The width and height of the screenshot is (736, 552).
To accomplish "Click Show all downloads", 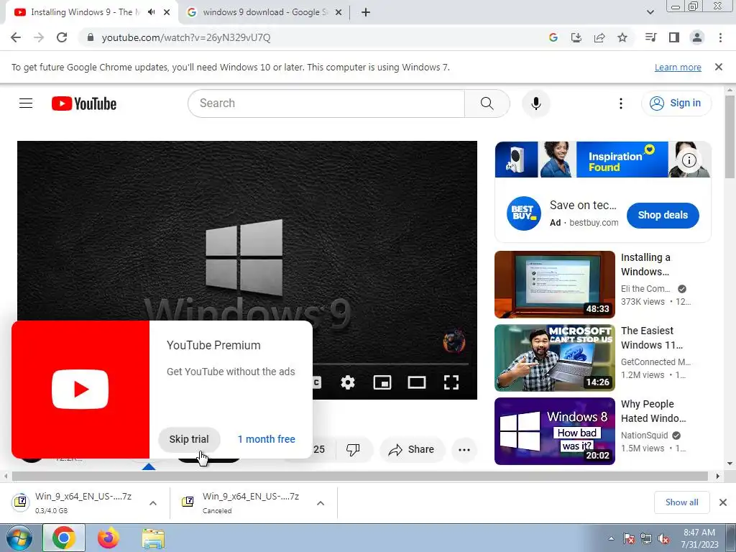I will click(681, 502).
